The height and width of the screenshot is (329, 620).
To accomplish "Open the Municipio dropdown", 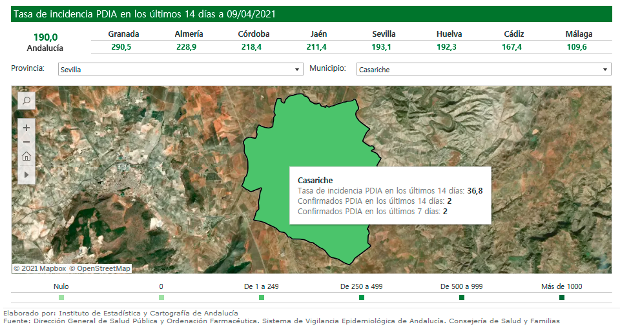I will click(484, 70).
